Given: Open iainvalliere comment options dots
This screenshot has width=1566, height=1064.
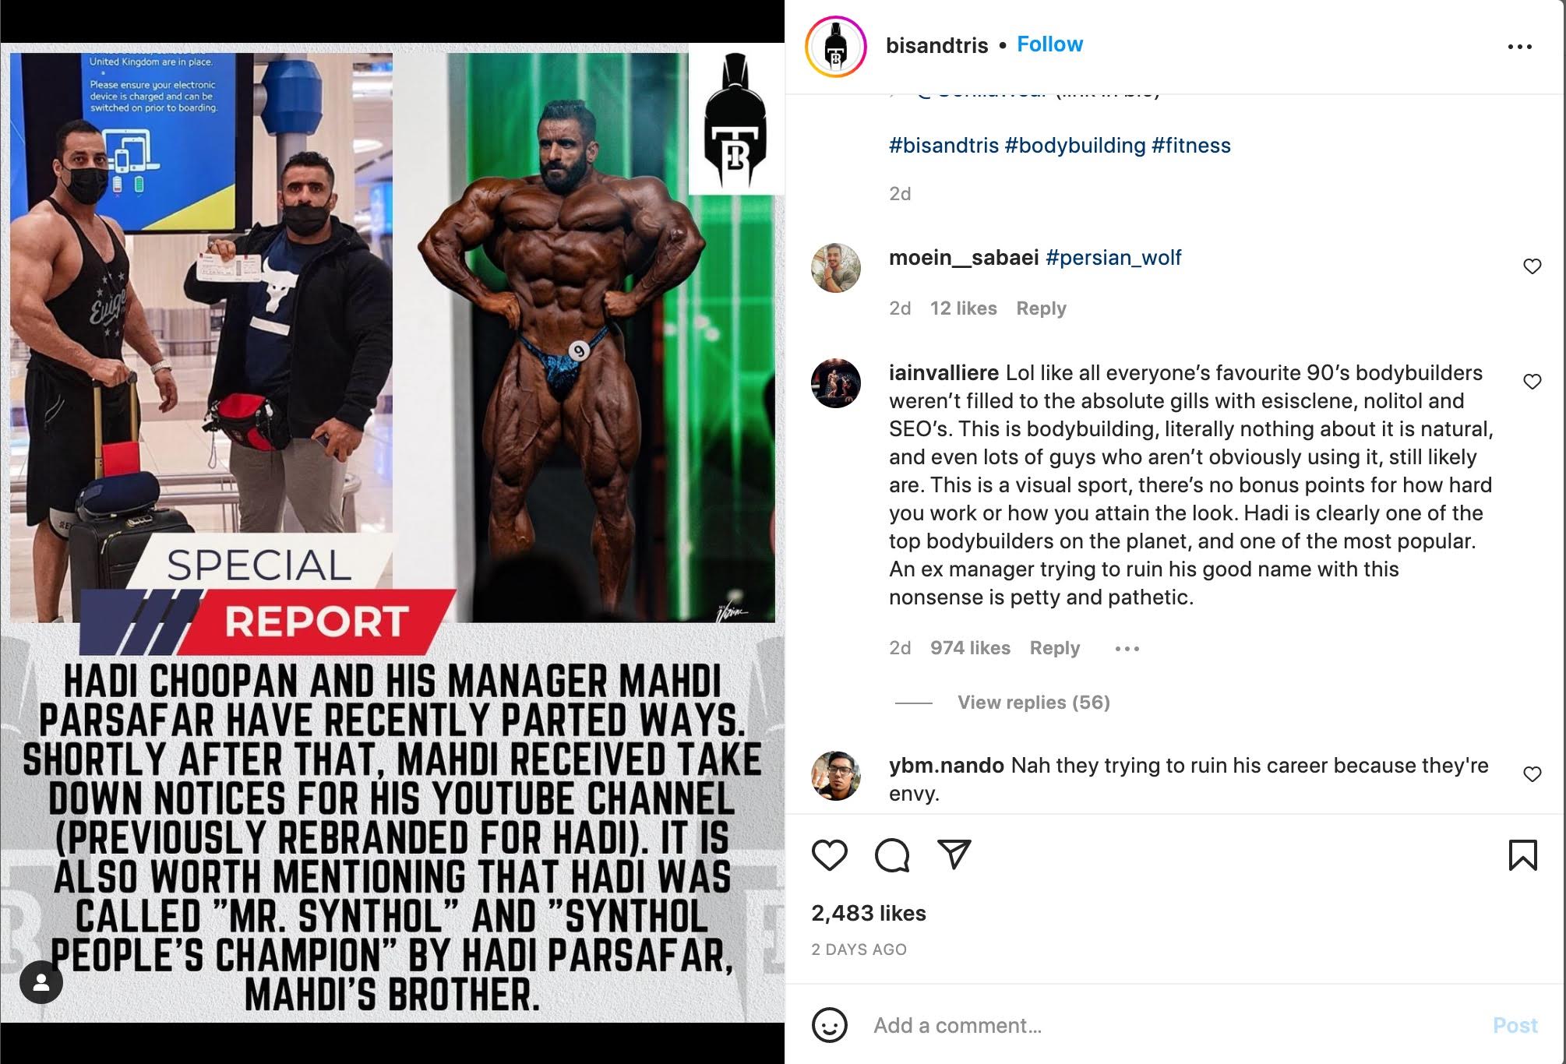Looking at the screenshot, I should pos(1127,648).
